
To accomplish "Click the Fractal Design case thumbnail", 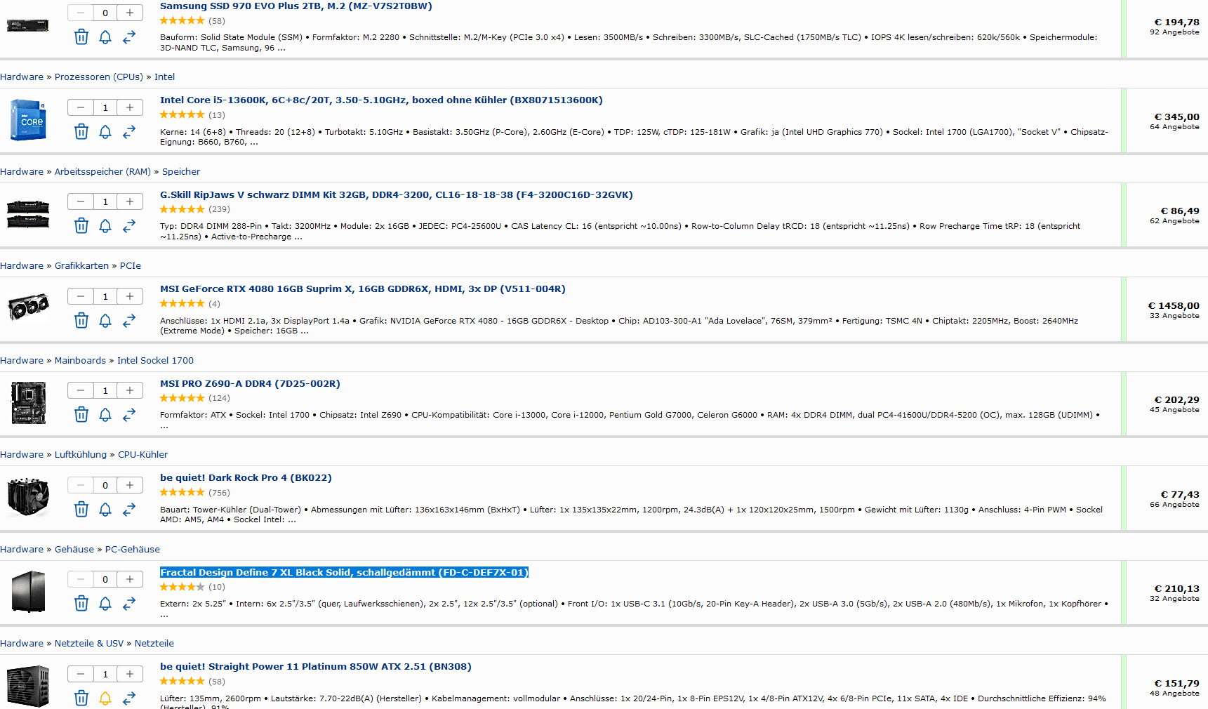I will point(28,591).
